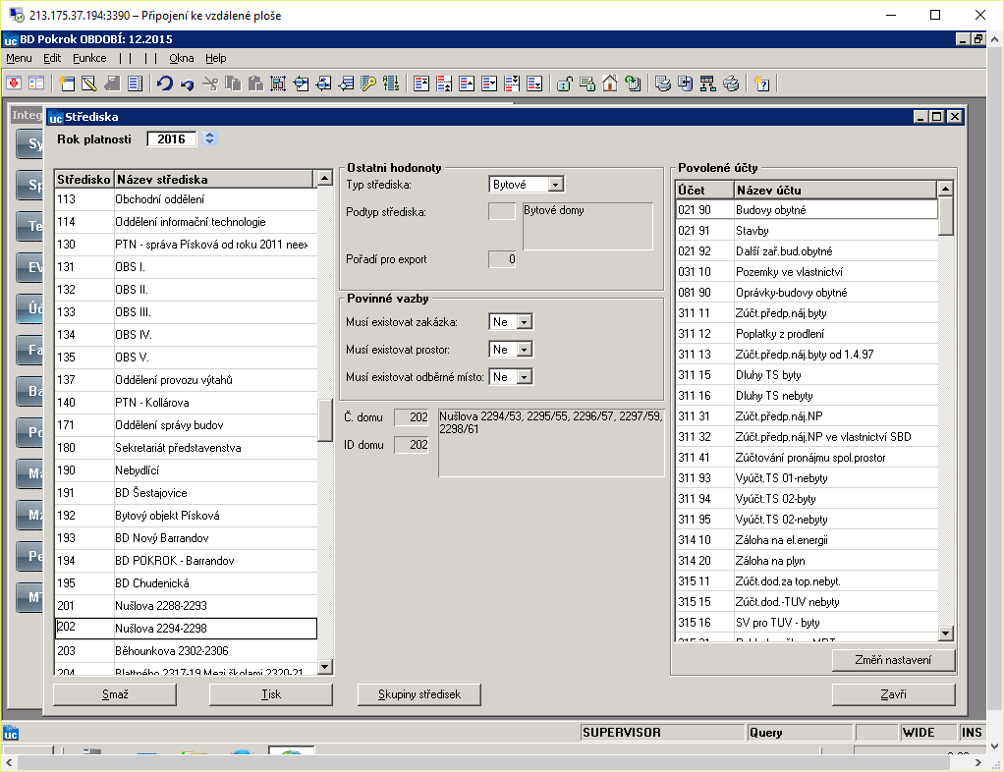The height and width of the screenshot is (772, 1004).
Task: Click the new record toolbar icon
Action: [67, 83]
